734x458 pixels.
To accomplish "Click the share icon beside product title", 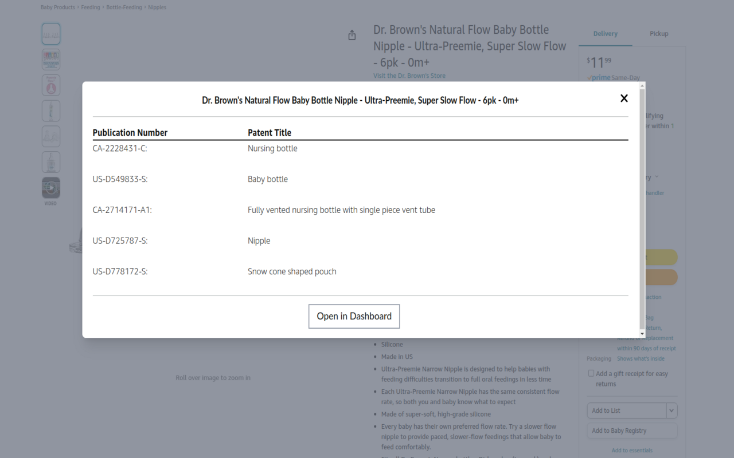I will pos(352,35).
